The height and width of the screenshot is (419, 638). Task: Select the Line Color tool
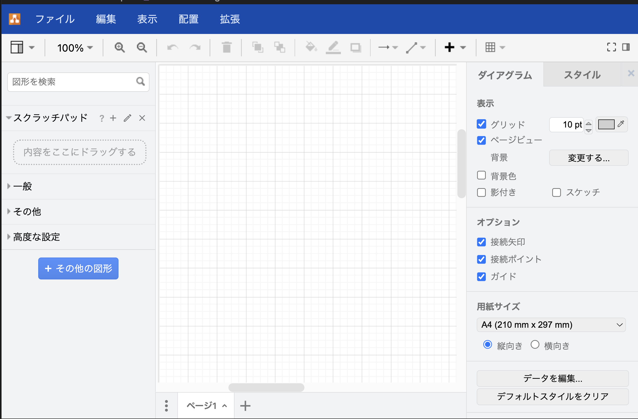[x=333, y=48]
